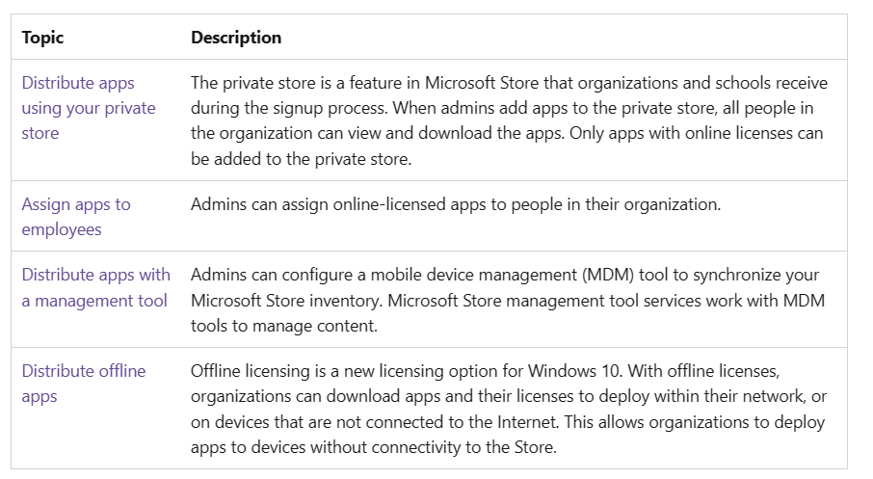Viewport: 873px width, 479px height.
Task: Click 'a management tool' line of third link
Action: pos(94,301)
